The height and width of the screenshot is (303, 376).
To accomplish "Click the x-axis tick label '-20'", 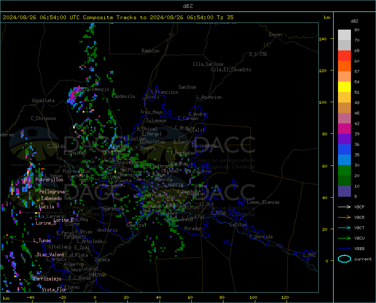I will [x=62, y=298].
